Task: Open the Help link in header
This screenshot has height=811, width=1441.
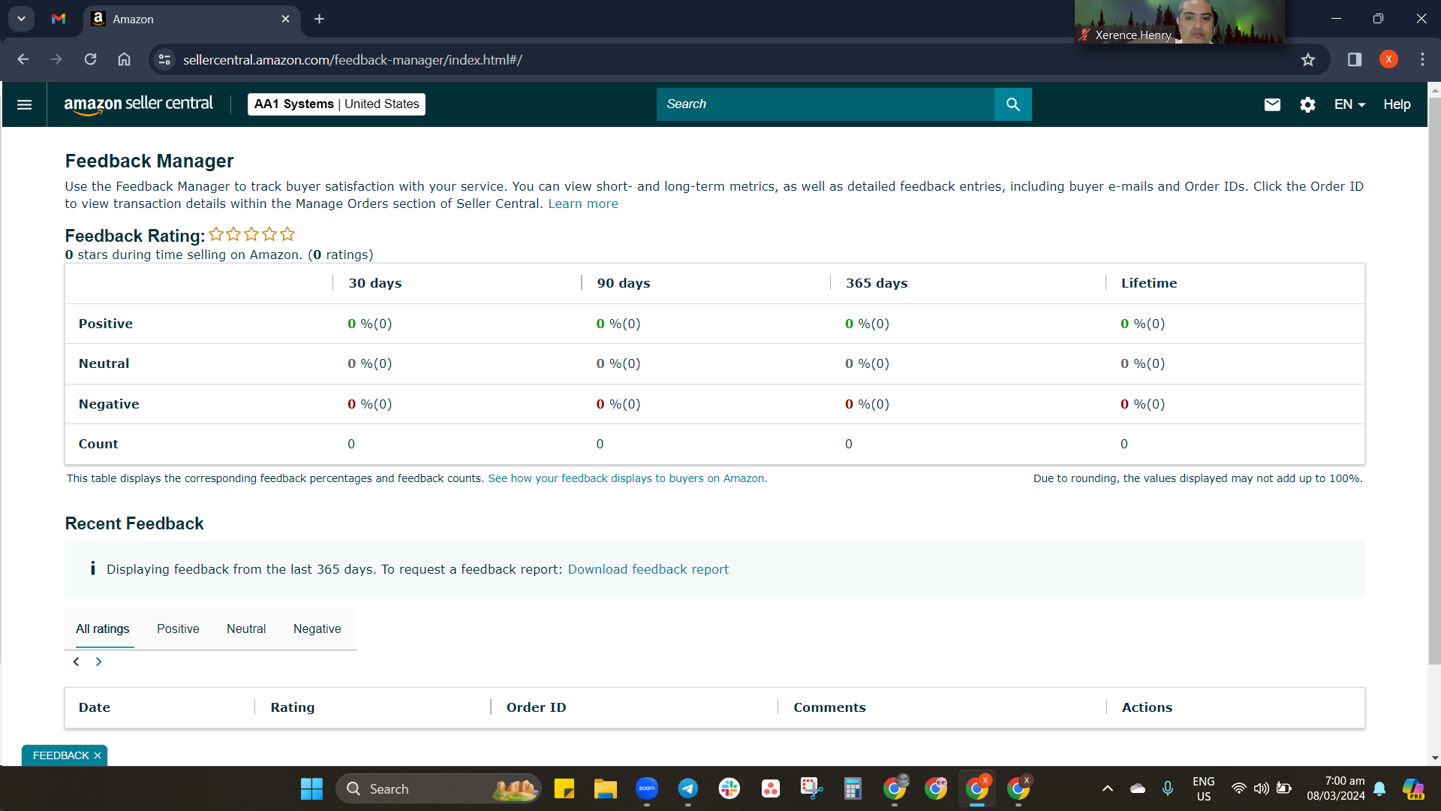Action: point(1397,104)
